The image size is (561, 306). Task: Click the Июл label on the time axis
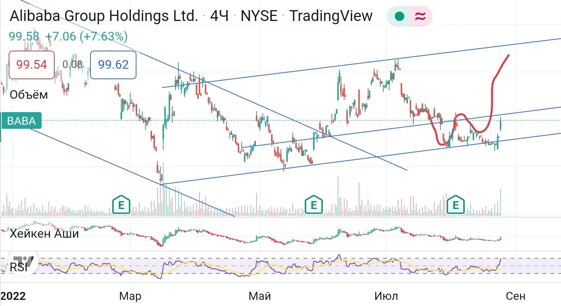[386, 296]
